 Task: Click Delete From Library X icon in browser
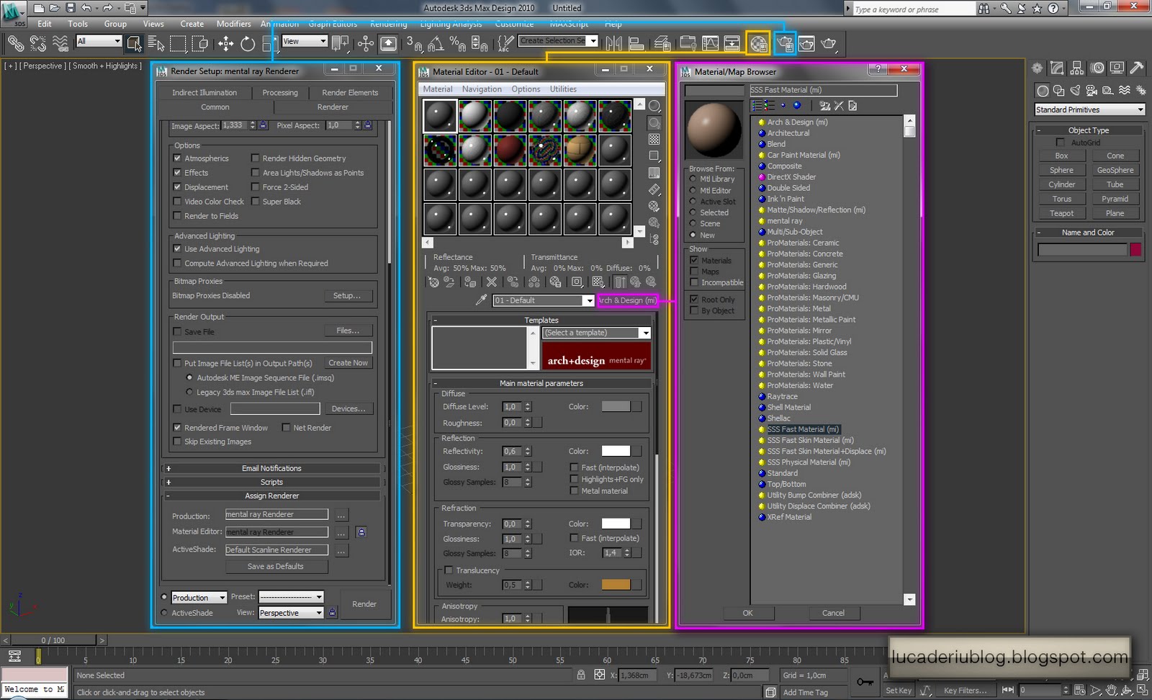(x=839, y=106)
